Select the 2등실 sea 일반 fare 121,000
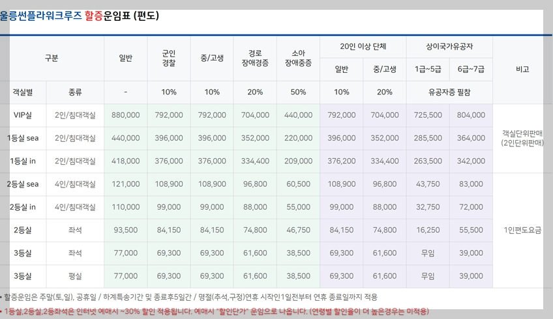This screenshot has height=319, width=553. (x=126, y=184)
